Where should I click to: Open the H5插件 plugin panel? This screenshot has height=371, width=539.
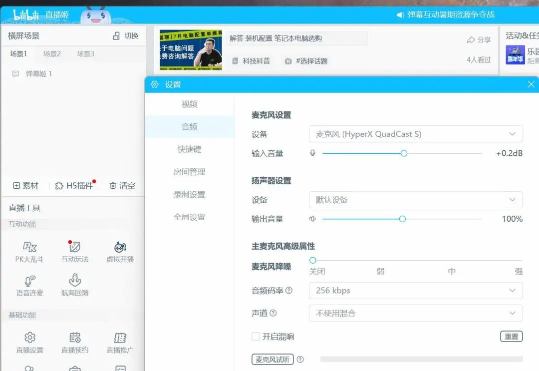[76, 184]
